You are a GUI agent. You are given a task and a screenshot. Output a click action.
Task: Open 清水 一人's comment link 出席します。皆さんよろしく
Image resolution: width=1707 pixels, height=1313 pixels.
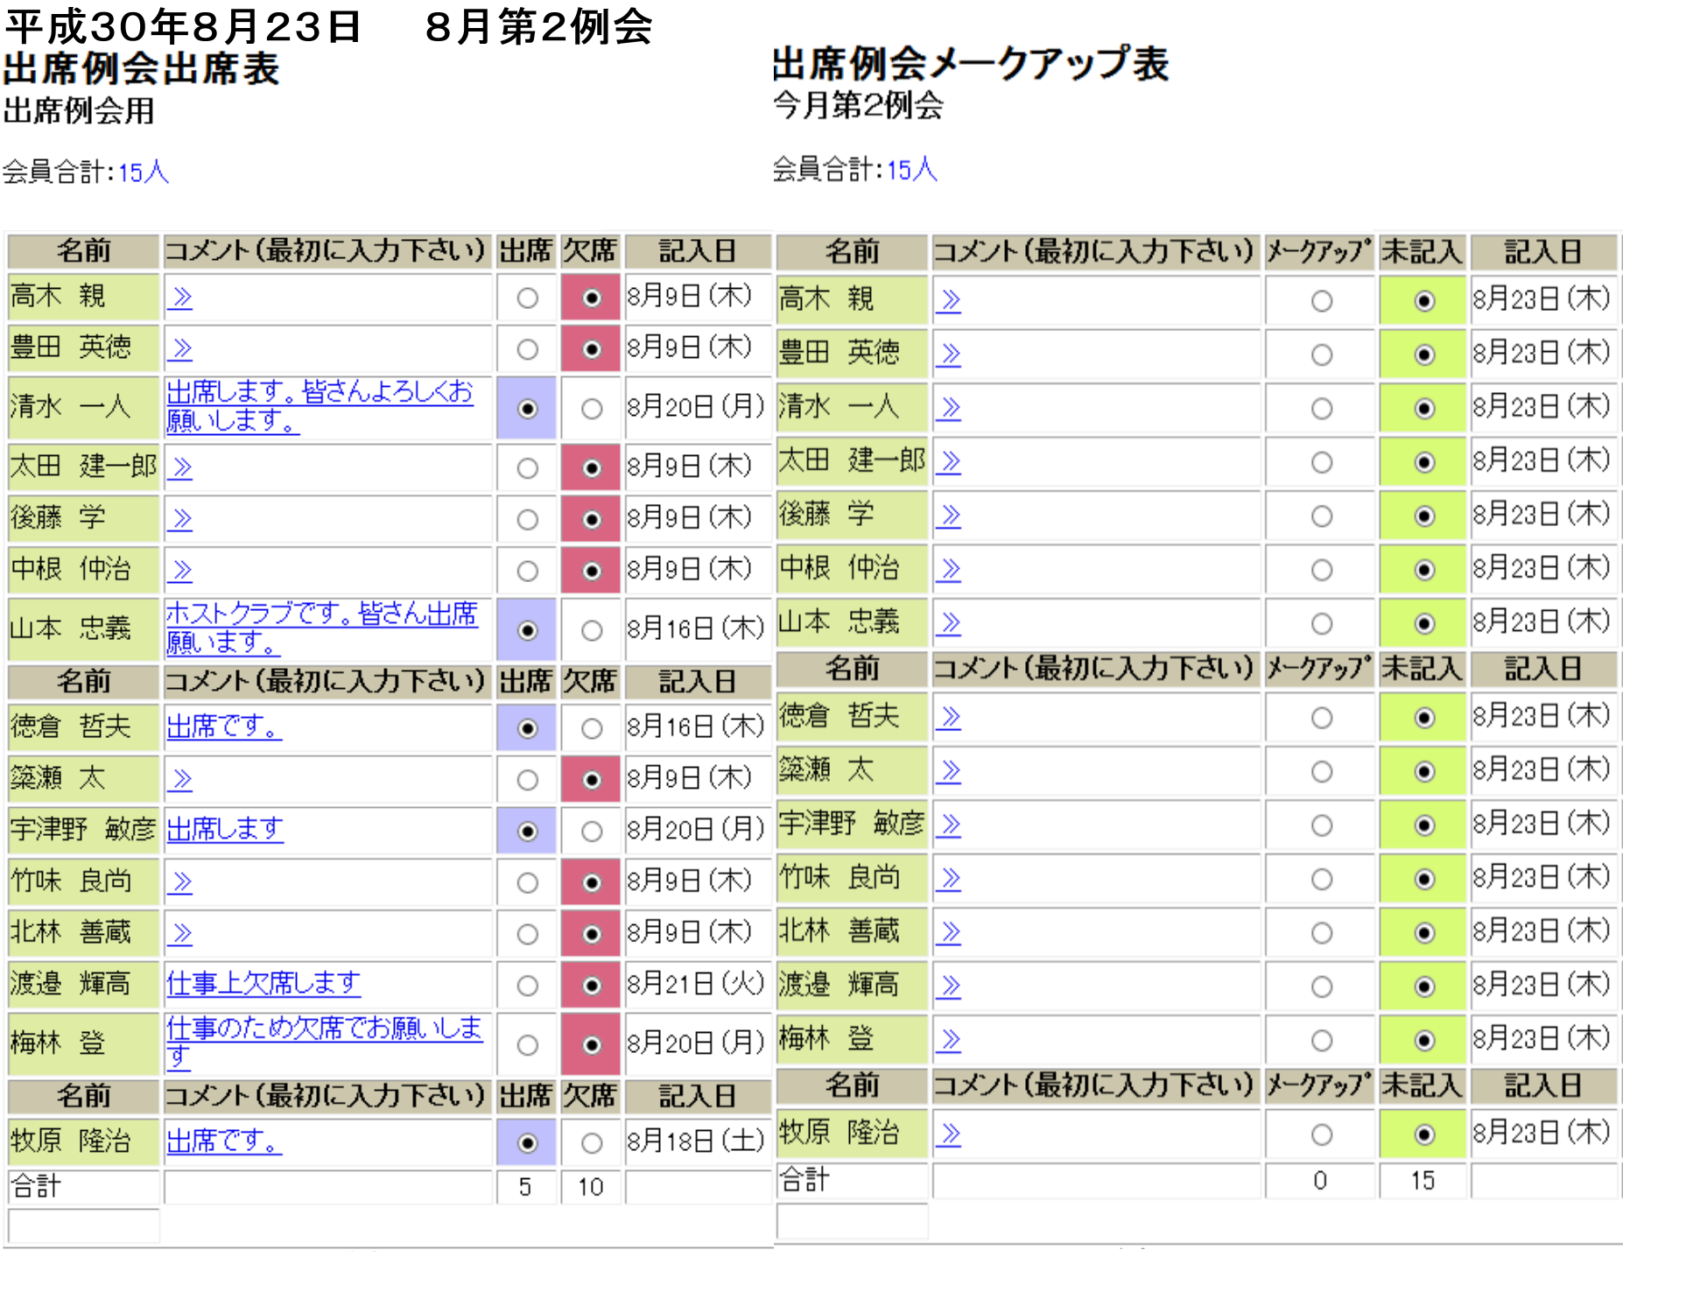click(x=320, y=406)
